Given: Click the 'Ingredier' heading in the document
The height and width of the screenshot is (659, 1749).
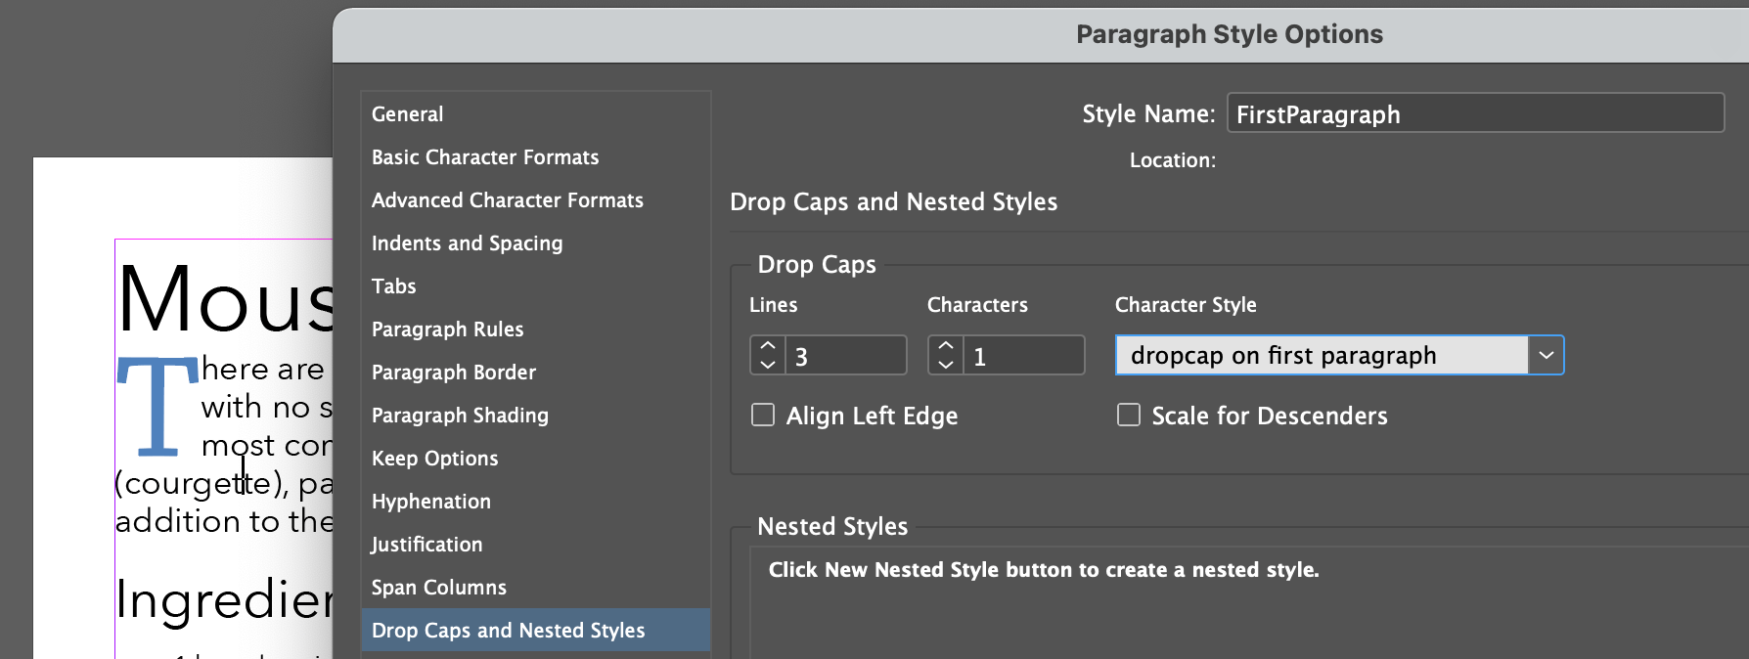Looking at the screenshot, I should tap(224, 599).
